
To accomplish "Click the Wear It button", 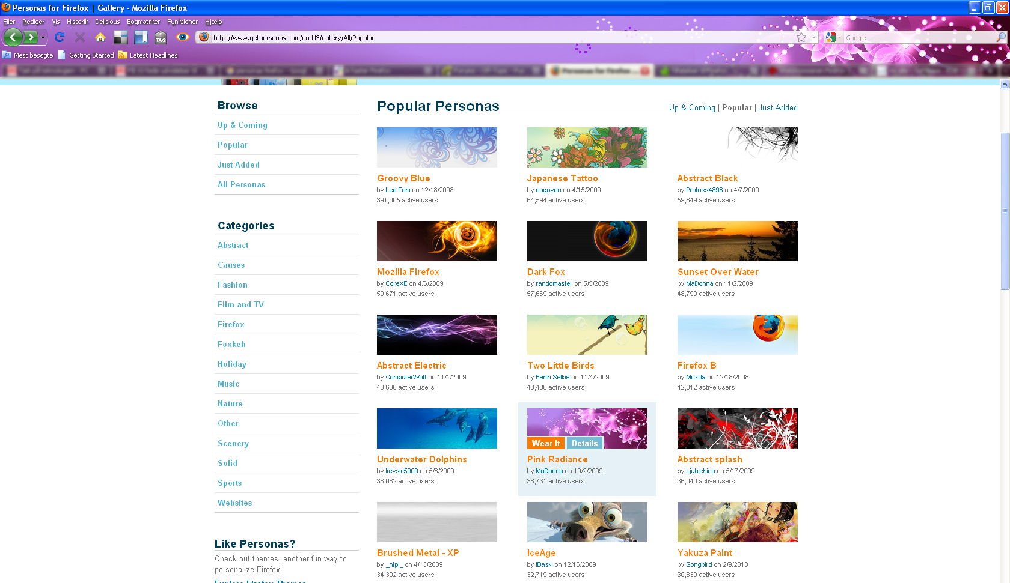I will click(x=546, y=443).
